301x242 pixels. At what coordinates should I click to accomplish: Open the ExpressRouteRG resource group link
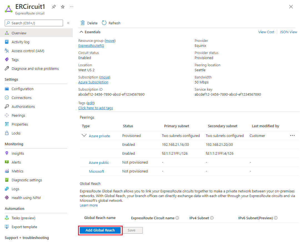pos(91,46)
